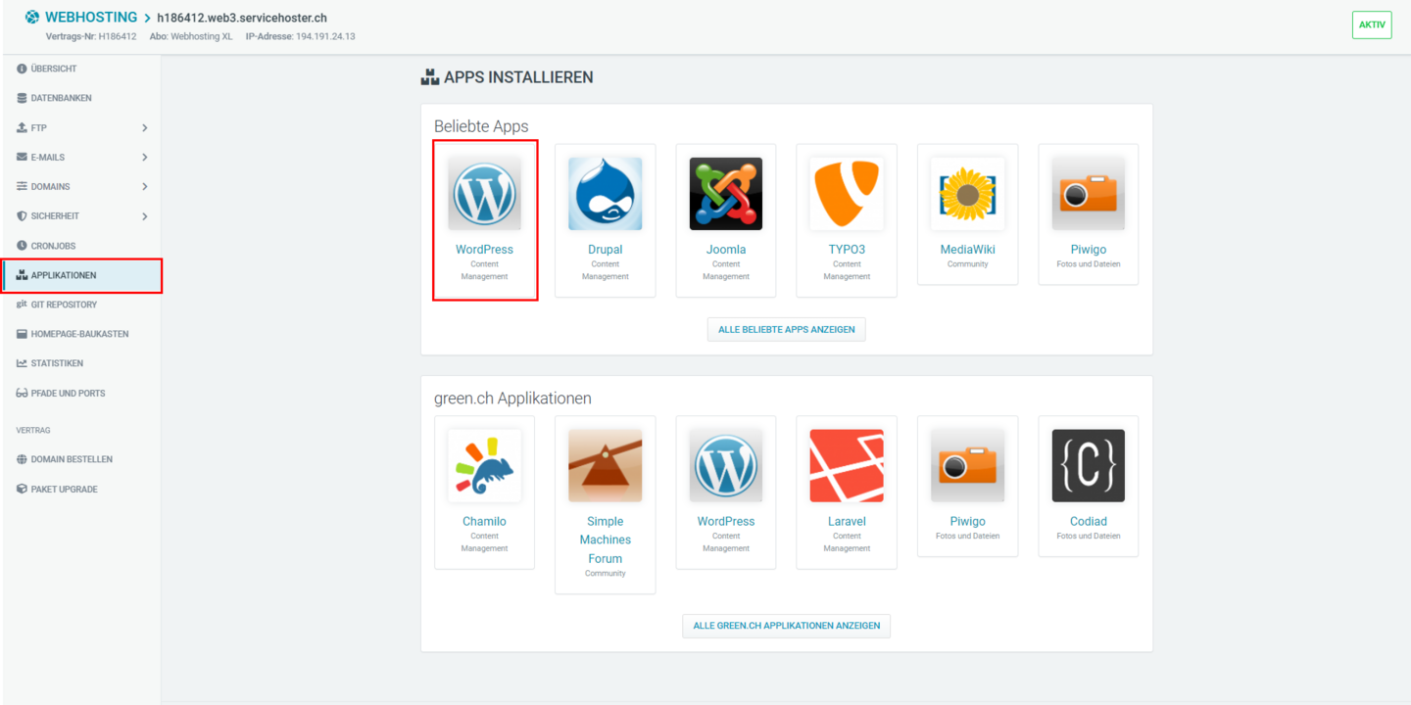Screen dimensions: 1411x705
Task: Open Git Repository menu entry
Action: pos(81,305)
